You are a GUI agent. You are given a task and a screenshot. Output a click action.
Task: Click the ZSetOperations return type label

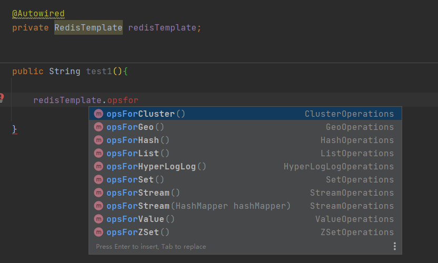click(357, 232)
